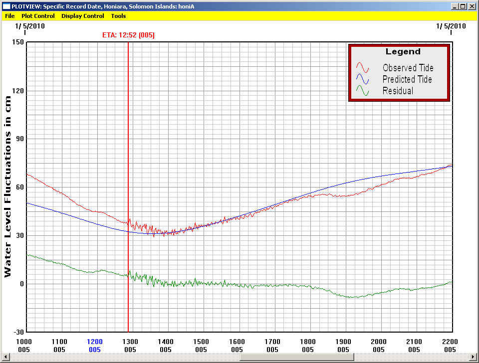Click the Observed Tide red legend icon
Image resolution: width=479 pixels, height=363 pixels.
(362, 67)
